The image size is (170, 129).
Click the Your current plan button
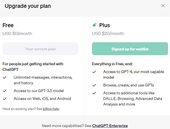41,49
